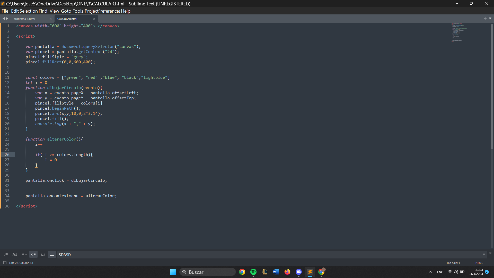The image size is (494, 278).
Task: Toggle the sidebar from status bar icon
Action: click(4, 263)
